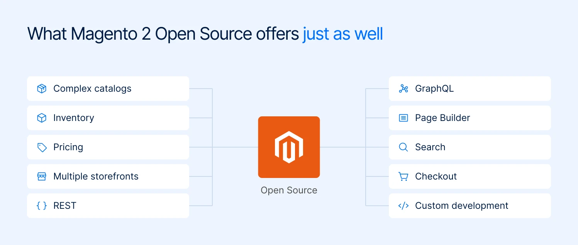Click the Complex catalogs box icon
Image resolution: width=578 pixels, height=245 pixels.
pos(42,89)
